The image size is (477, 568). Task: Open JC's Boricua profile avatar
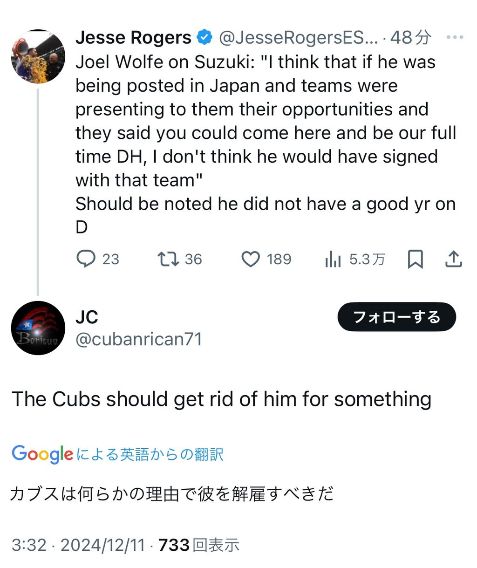(x=38, y=328)
